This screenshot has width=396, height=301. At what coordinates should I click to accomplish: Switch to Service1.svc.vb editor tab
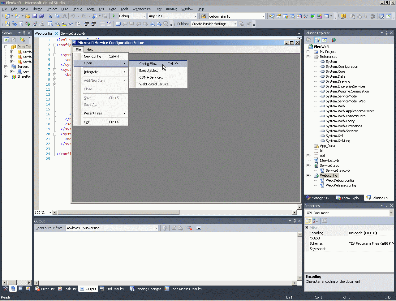coord(73,33)
